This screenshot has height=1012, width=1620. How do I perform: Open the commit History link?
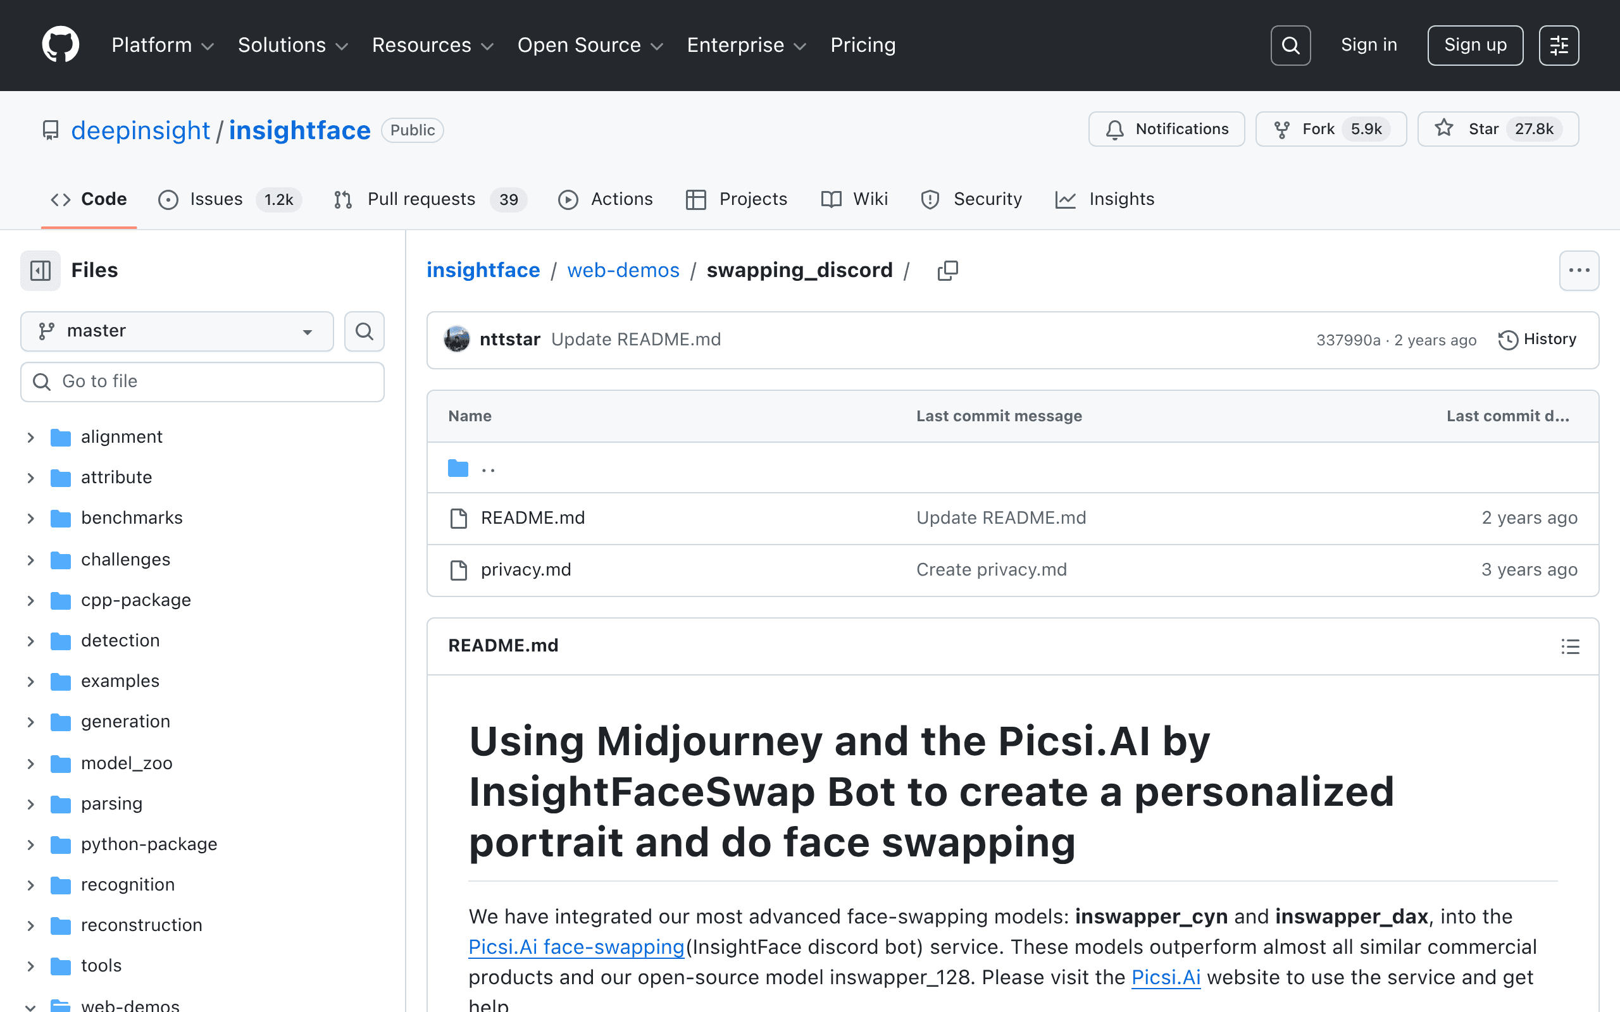[x=1537, y=340]
